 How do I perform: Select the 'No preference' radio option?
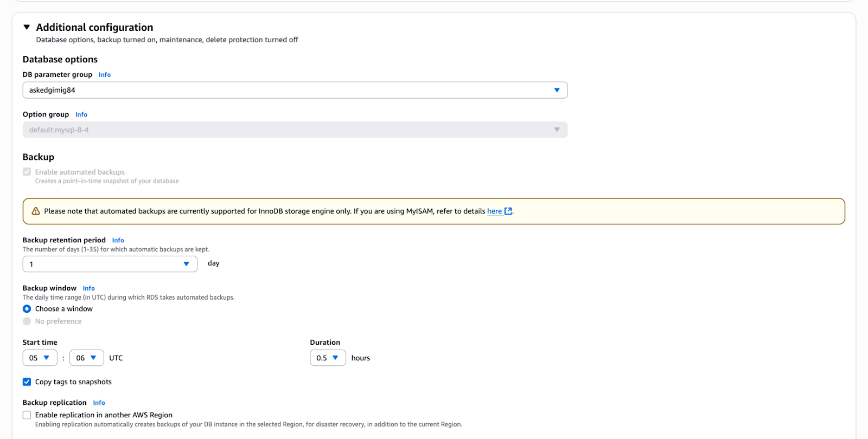point(27,321)
